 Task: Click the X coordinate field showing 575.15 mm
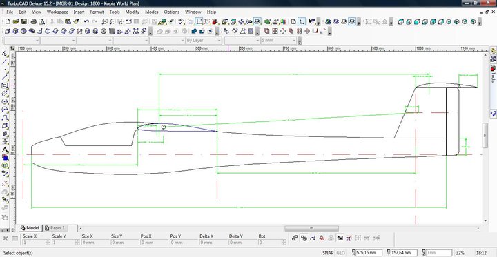pos(369,253)
